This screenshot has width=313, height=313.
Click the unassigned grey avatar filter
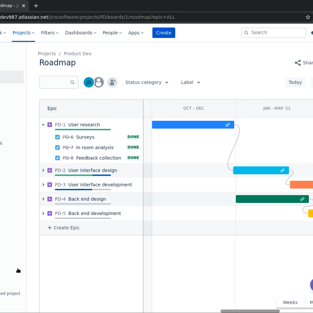coord(99,82)
